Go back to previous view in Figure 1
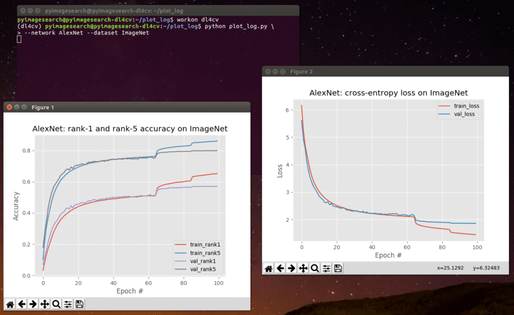 pyautogui.click(x=21, y=304)
